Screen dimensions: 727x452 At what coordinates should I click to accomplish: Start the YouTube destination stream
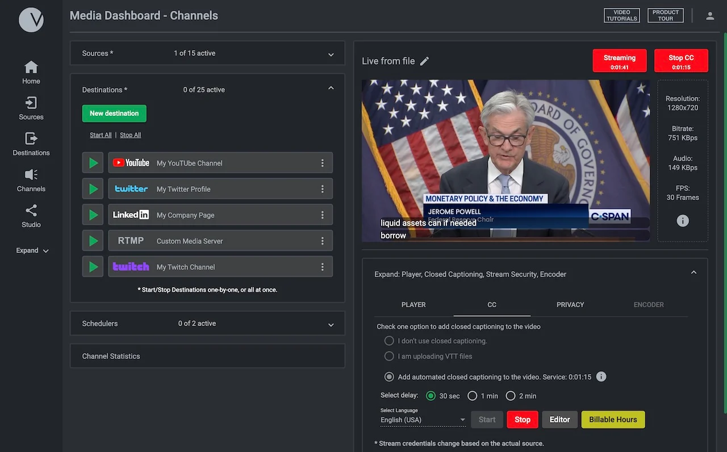93,163
